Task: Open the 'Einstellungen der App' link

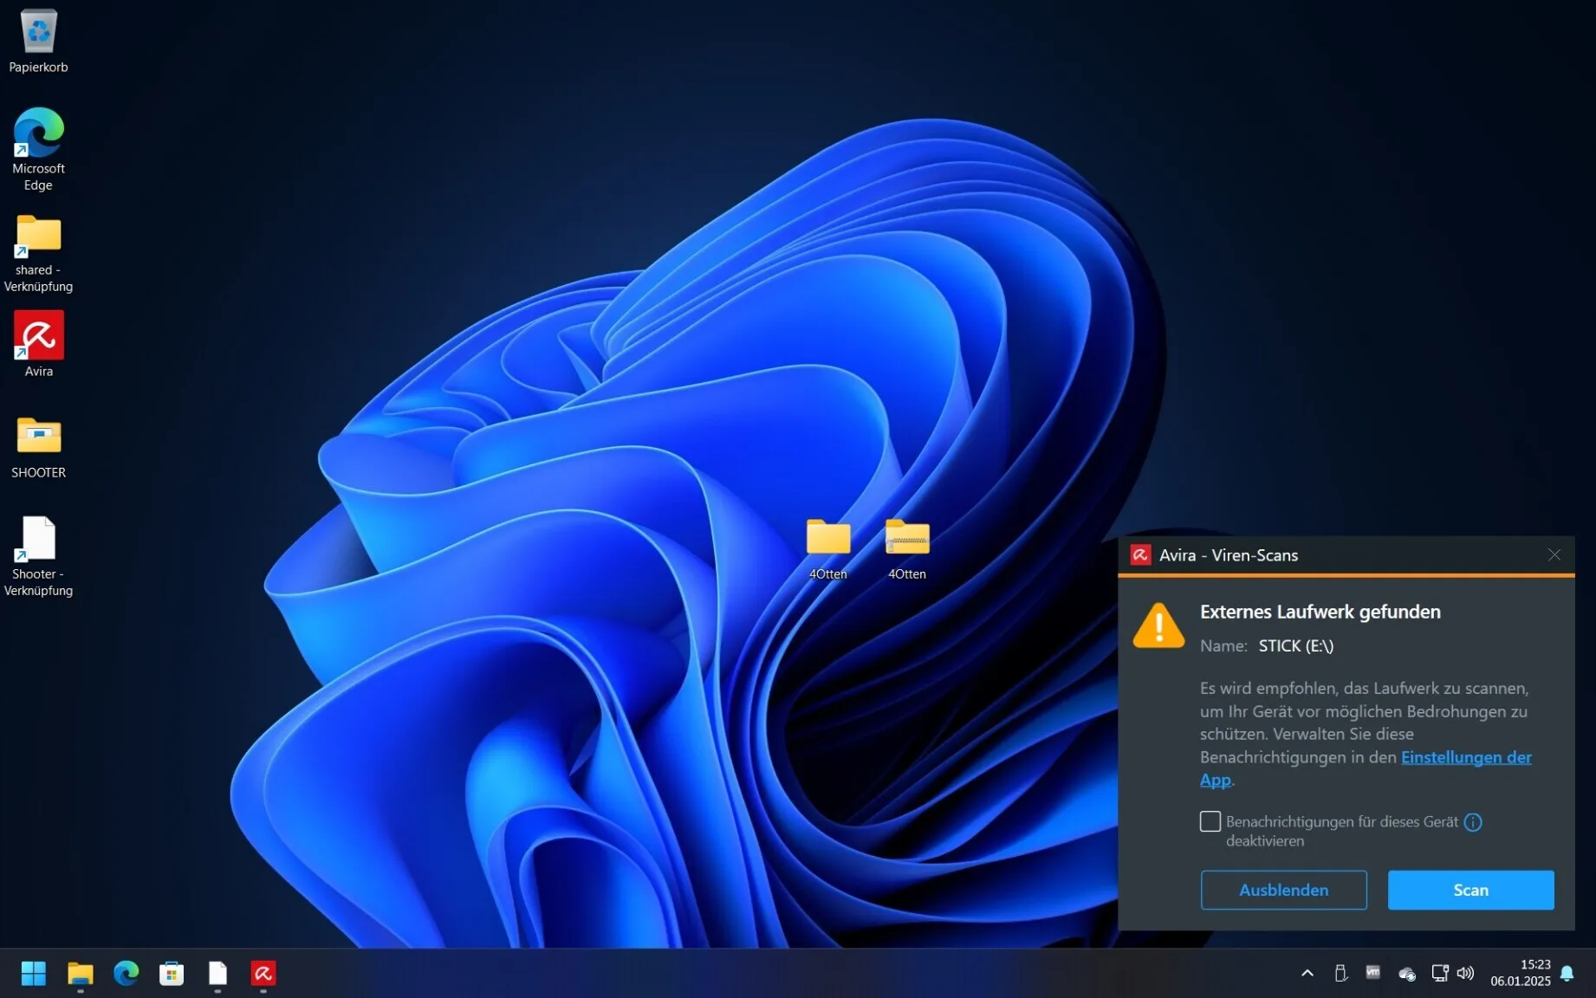Action: coord(1465,757)
